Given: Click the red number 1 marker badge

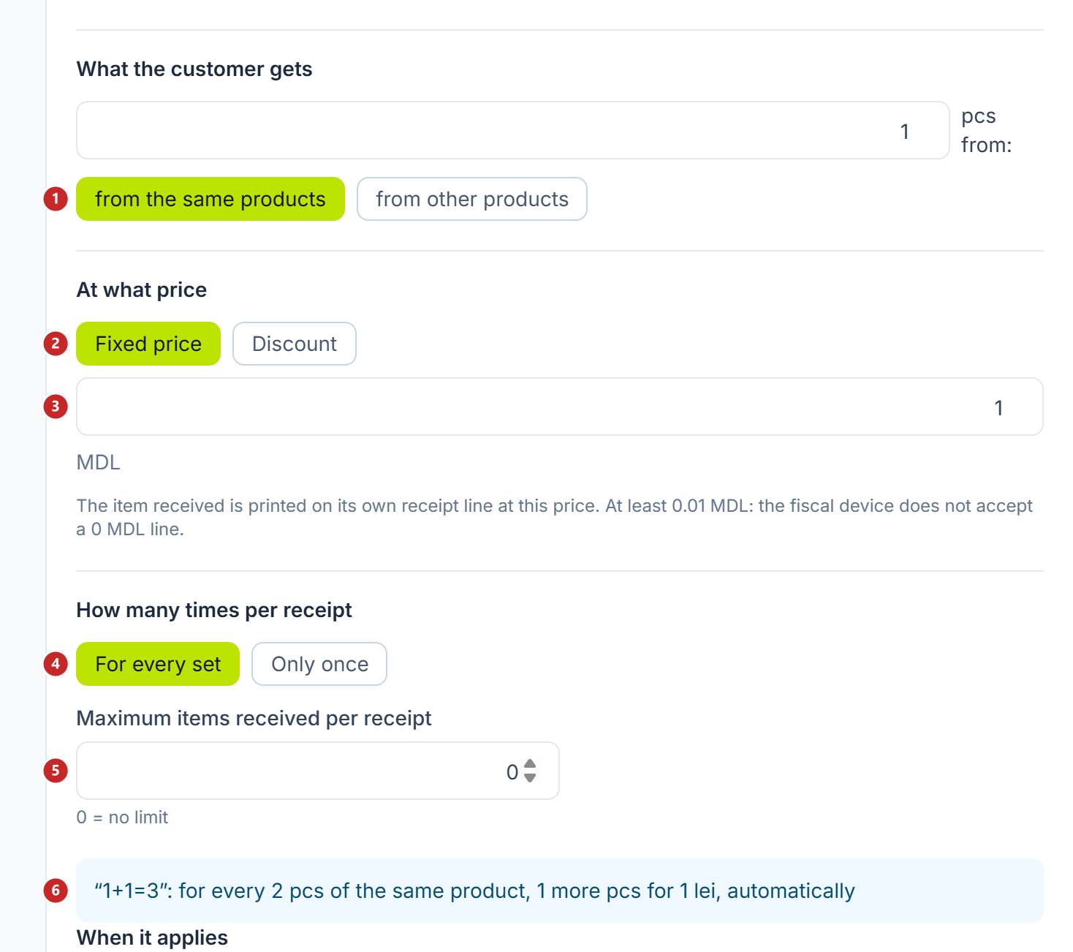Looking at the screenshot, I should point(56,199).
